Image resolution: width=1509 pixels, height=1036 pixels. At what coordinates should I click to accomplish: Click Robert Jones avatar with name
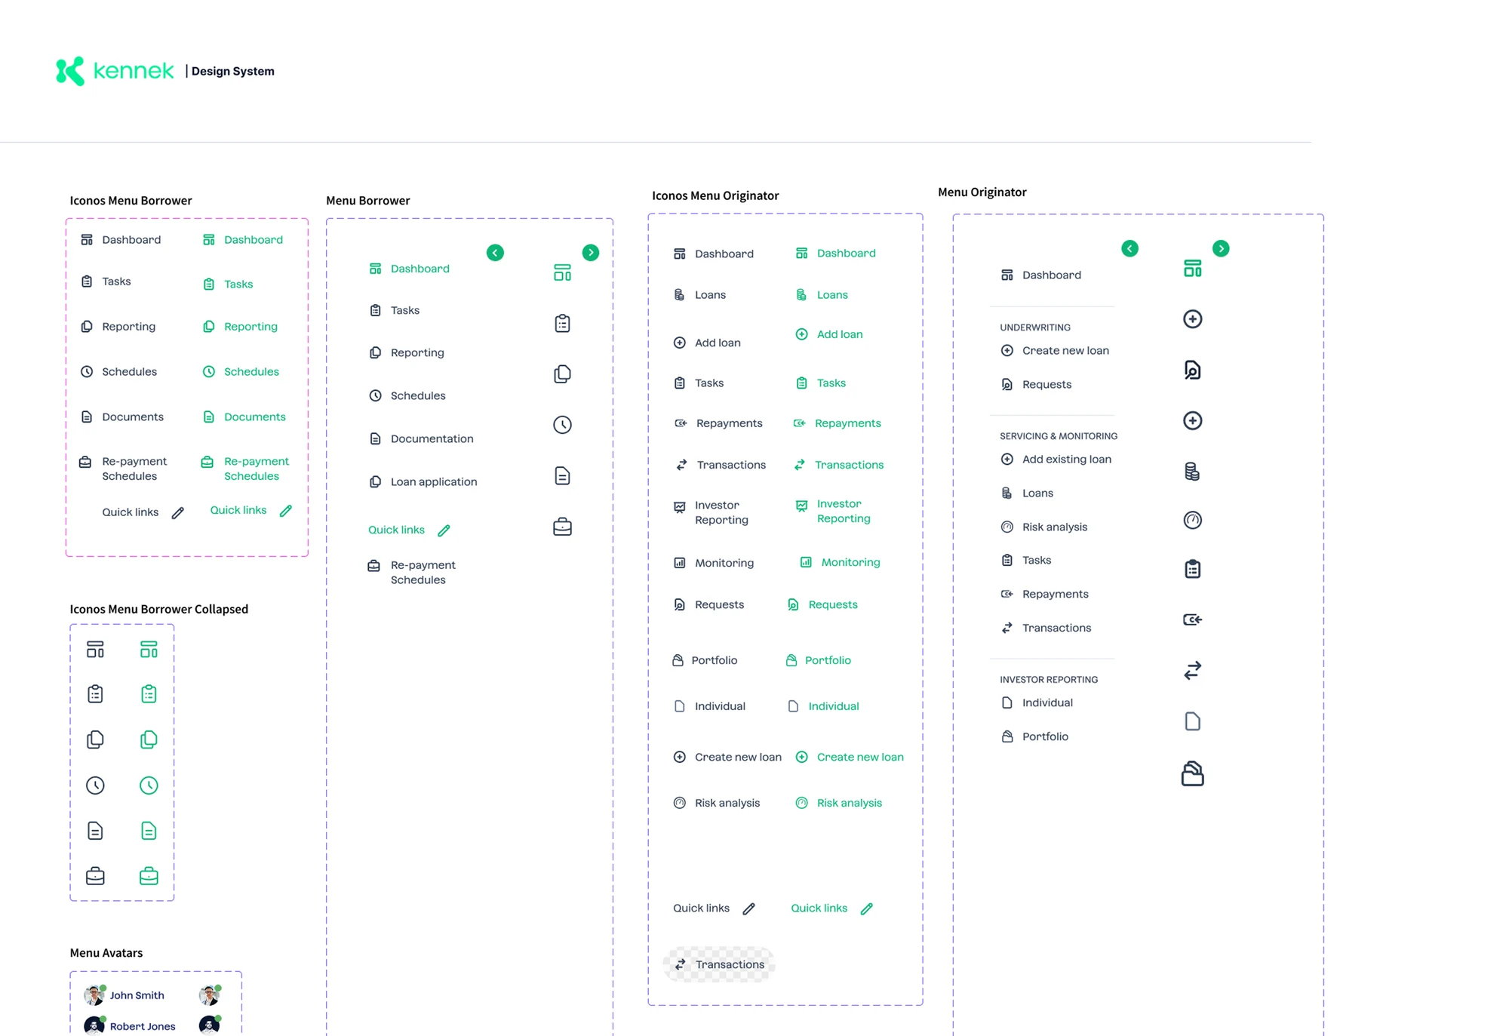tap(130, 1026)
